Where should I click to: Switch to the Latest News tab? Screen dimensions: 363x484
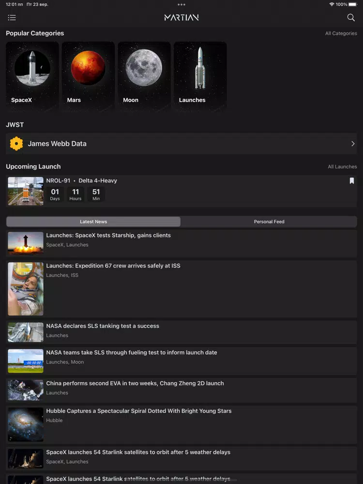93,222
